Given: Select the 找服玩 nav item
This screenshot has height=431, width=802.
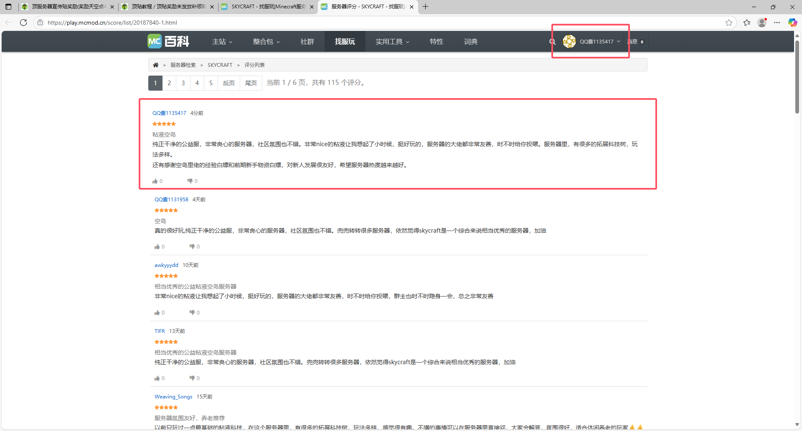Looking at the screenshot, I should (x=345, y=42).
